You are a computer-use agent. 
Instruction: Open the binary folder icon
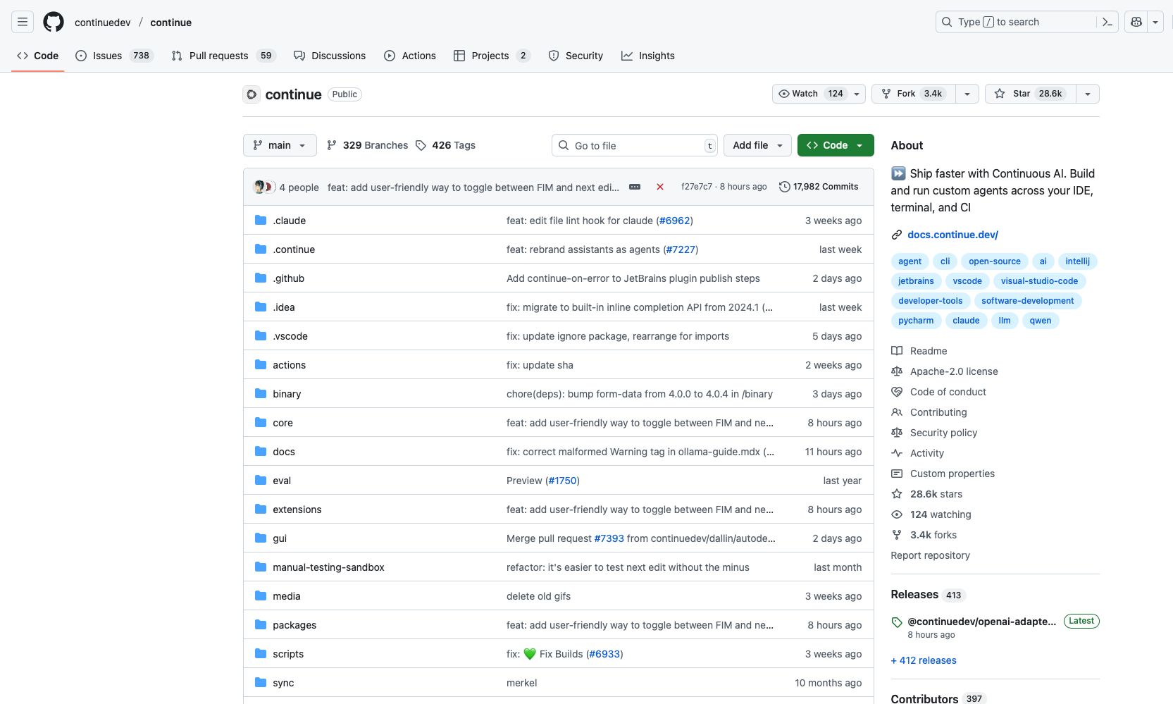click(x=261, y=393)
